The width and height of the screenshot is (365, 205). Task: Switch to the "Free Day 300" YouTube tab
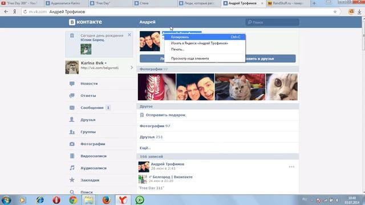coord(21,3)
